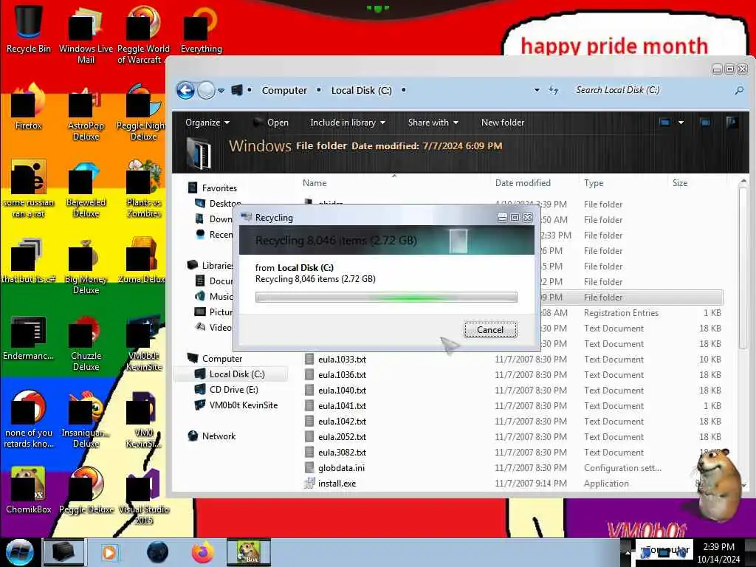The height and width of the screenshot is (567, 756).
Task: Click the Forward arrow in Explorer
Action: [x=207, y=90]
